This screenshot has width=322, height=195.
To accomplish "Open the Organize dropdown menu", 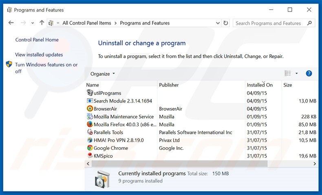I will tap(102, 74).
